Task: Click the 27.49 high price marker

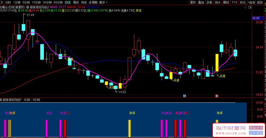Action: click(x=30, y=15)
